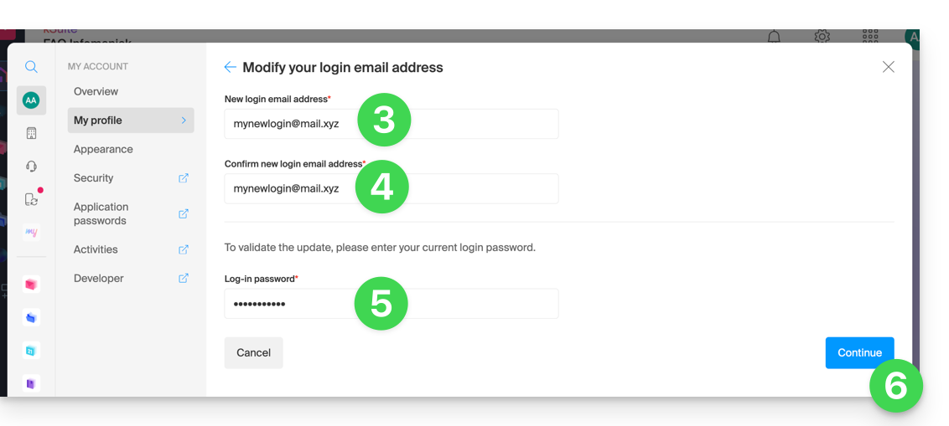
Task: Focus the Log-in password field
Action: [x=392, y=303]
